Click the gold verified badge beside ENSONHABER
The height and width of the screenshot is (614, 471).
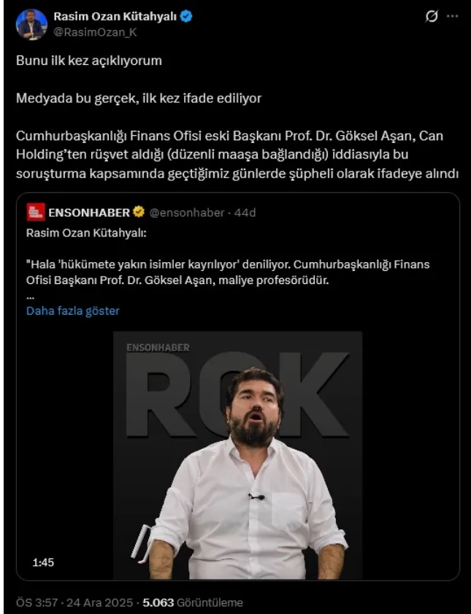tap(139, 212)
